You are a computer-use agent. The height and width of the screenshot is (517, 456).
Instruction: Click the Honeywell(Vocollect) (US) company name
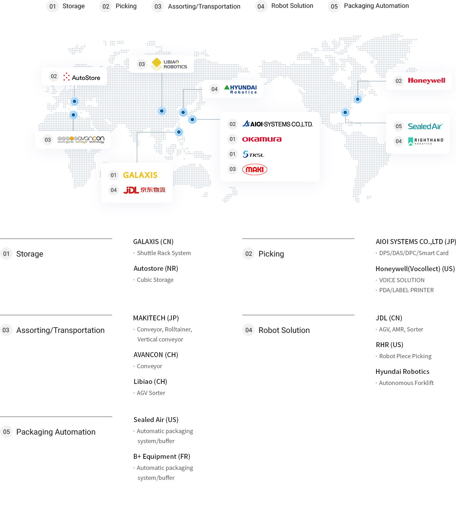pos(415,269)
